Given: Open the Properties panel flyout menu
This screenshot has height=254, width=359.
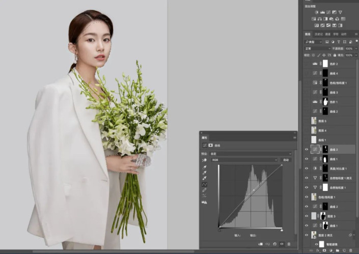Looking at the screenshot, I should point(295,137).
